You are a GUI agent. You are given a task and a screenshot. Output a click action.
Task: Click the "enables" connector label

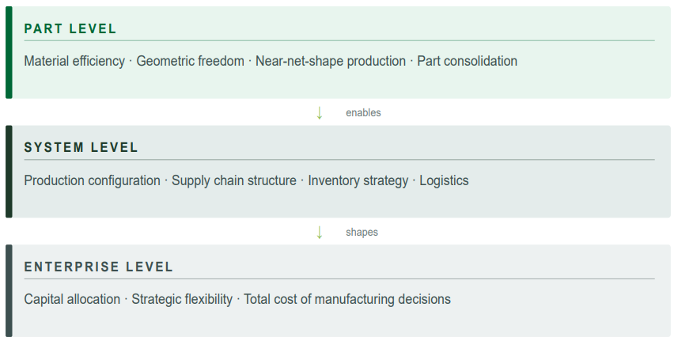[363, 113]
